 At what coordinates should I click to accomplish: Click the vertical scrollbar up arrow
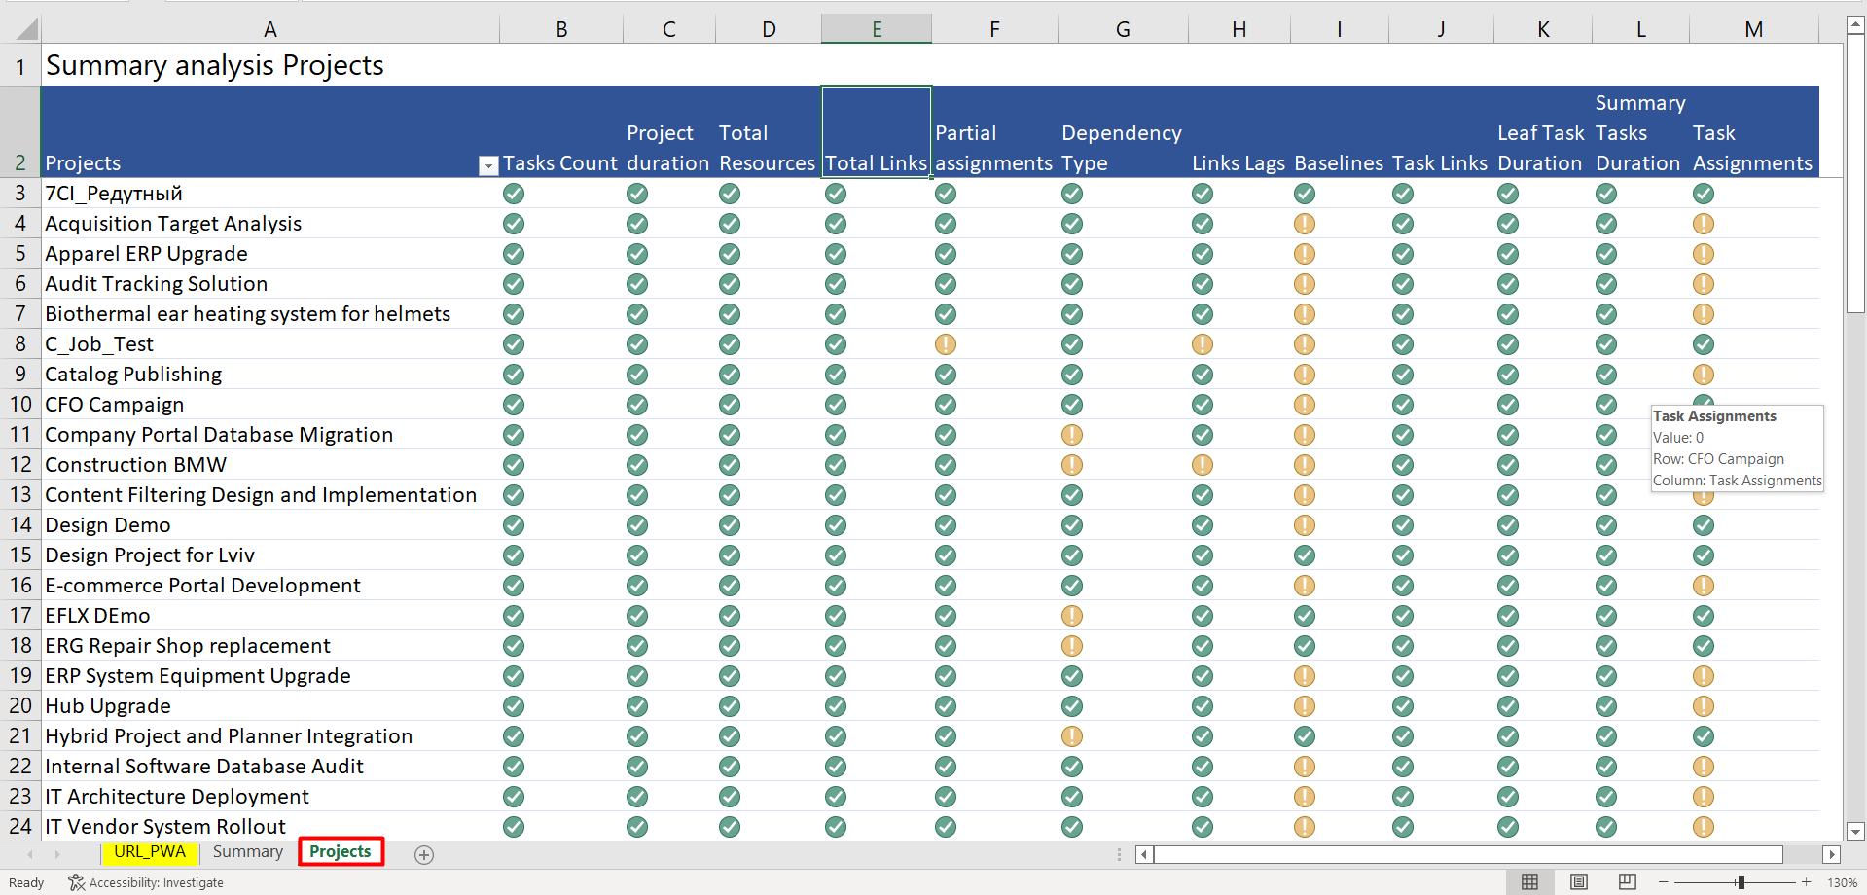click(1855, 24)
